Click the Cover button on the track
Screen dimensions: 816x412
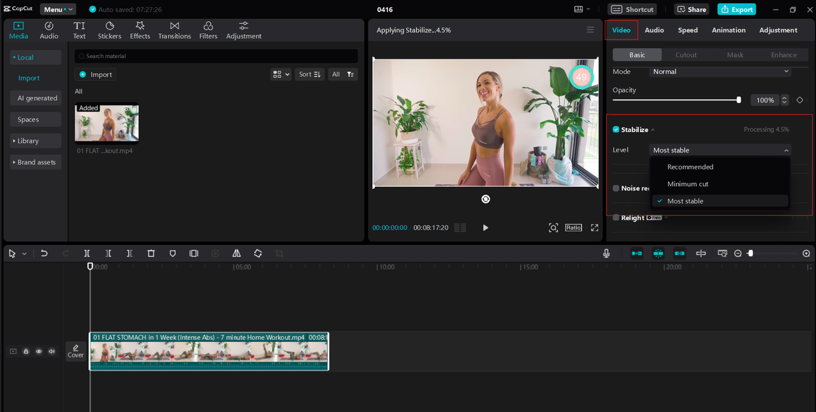click(x=75, y=351)
